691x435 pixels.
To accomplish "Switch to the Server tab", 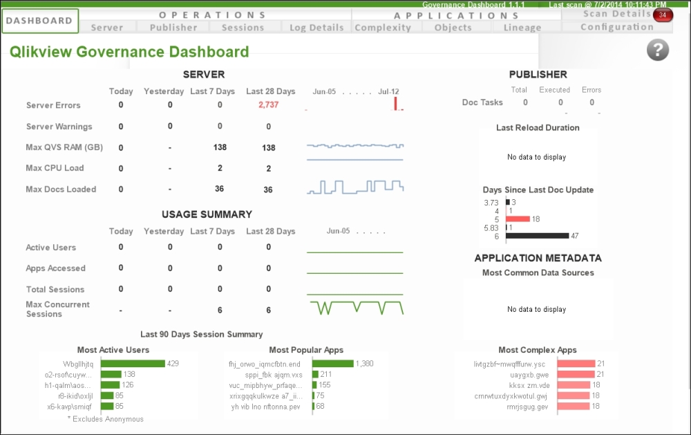I will tap(107, 28).
